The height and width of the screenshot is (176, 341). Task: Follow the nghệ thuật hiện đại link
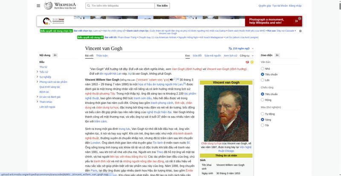[x=159, y=112]
